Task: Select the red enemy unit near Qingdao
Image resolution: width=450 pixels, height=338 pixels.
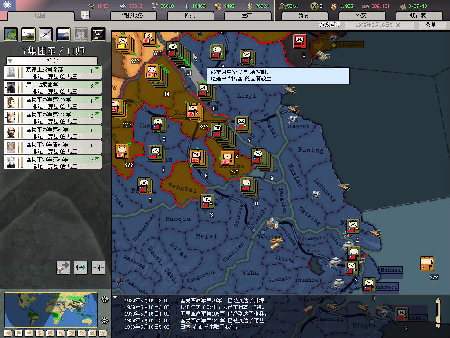Action: pyautogui.click(x=299, y=41)
